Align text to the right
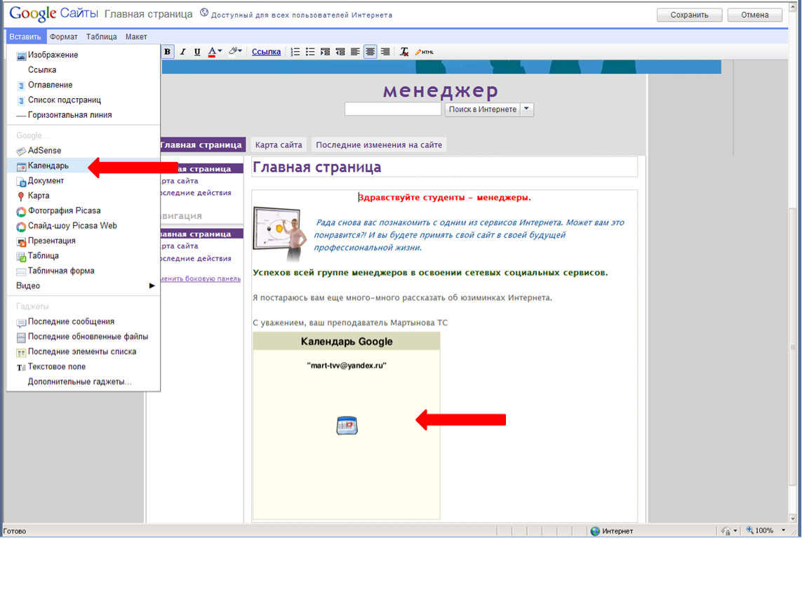The width and height of the screenshot is (807, 606). click(385, 52)
